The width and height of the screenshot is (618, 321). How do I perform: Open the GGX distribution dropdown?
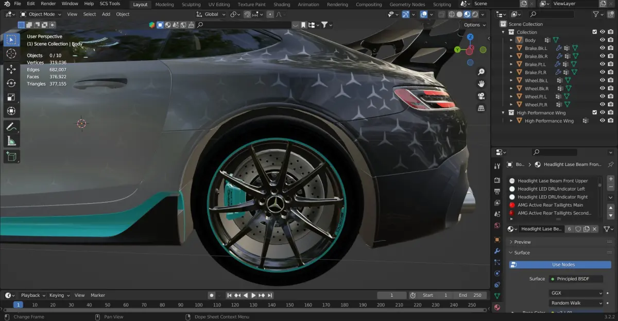pyautogui.click(x=576, y=293)
